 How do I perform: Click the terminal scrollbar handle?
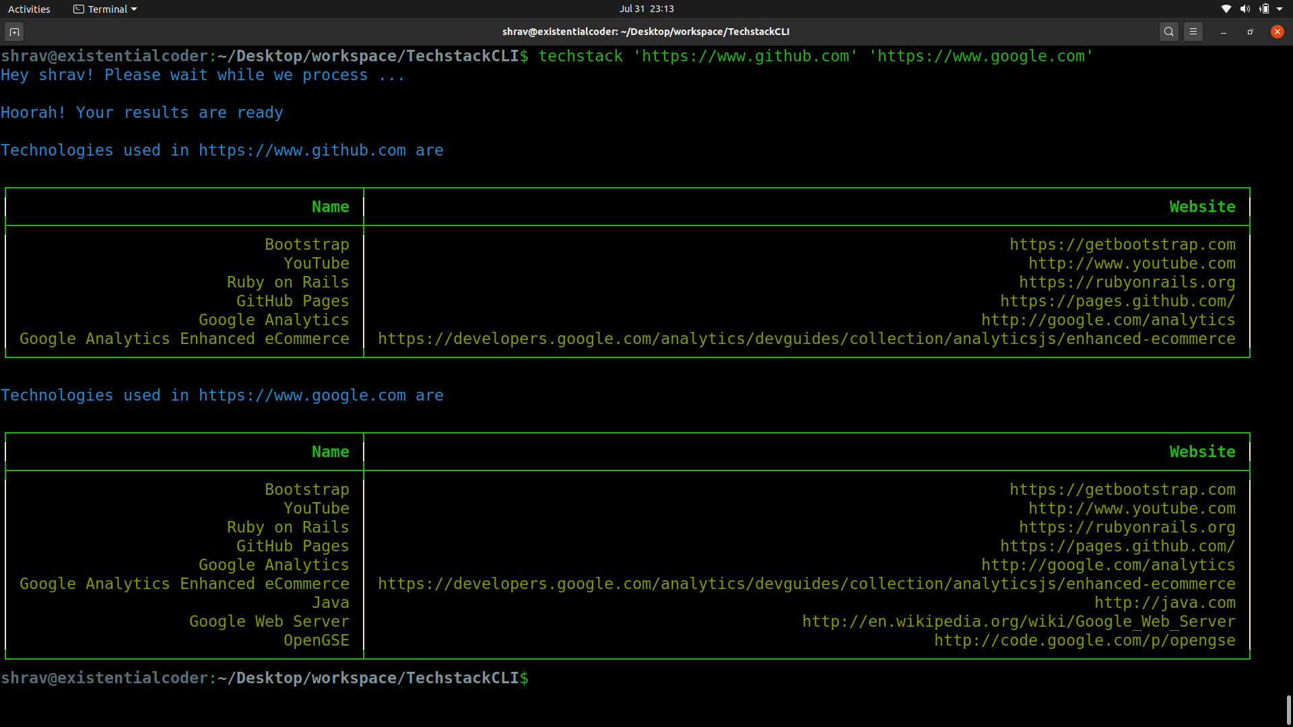[x=1289, y=709]
